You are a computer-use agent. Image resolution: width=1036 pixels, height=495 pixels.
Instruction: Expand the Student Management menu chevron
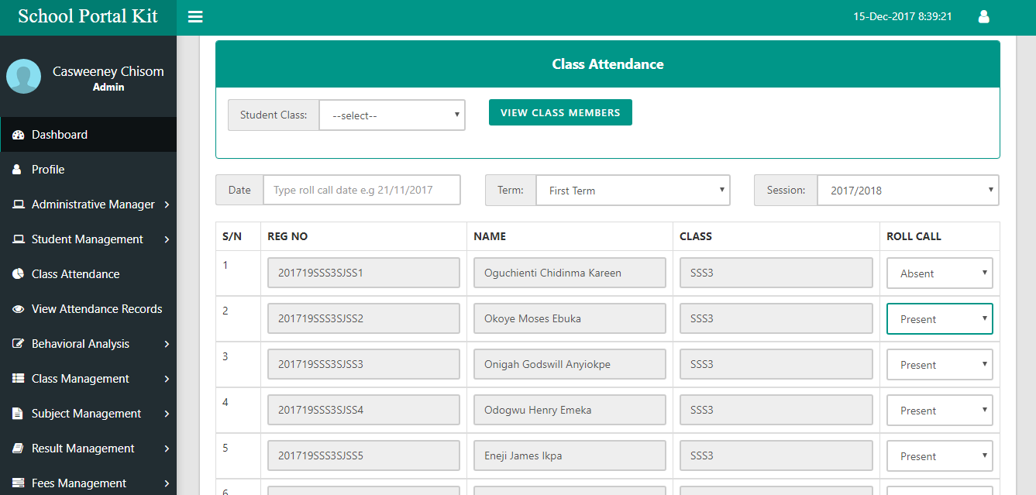[x=167, y=239]
